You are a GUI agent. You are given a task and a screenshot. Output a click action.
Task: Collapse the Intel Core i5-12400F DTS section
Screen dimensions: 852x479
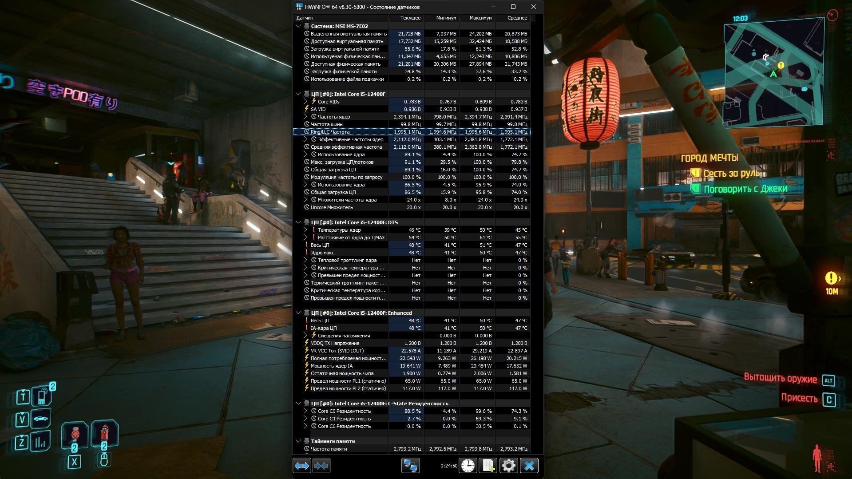[298, 222]
